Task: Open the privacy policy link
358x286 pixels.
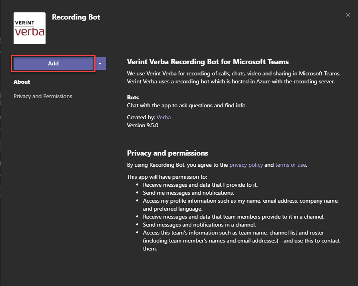Action: 246,164
